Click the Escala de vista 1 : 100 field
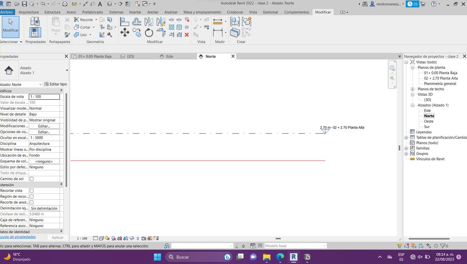Viewport: 467px width, 264px height. pyautogui.click(x=44, y=97)
